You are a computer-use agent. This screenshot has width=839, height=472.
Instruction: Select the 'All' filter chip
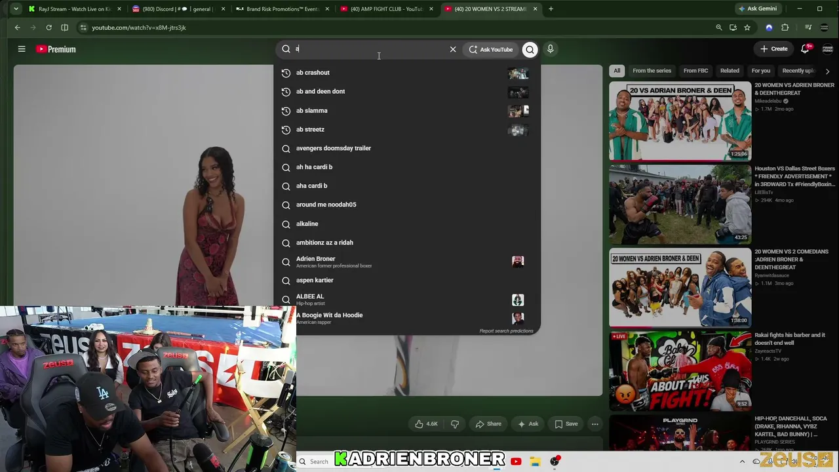(617, 71)
